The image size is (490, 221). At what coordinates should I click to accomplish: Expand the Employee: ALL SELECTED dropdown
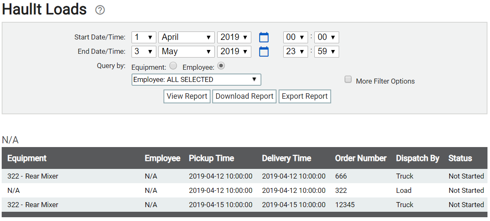point(196,80)
